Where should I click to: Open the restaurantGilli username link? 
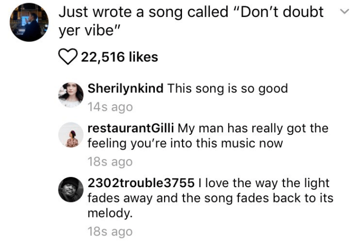pos(131,128)
